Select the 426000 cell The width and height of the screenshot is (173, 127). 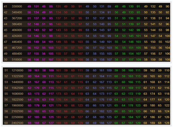[x=17, y=36]
